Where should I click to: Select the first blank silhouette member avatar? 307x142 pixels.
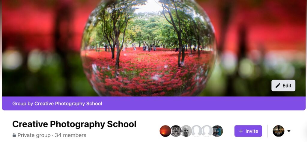(x=197, y=131)
